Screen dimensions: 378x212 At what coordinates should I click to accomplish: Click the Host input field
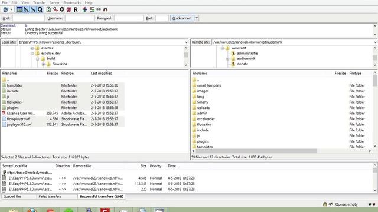[x=28, y=18]
